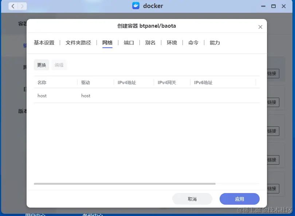Maximize the docker window

pyautogui.click(x=274, y=6)
